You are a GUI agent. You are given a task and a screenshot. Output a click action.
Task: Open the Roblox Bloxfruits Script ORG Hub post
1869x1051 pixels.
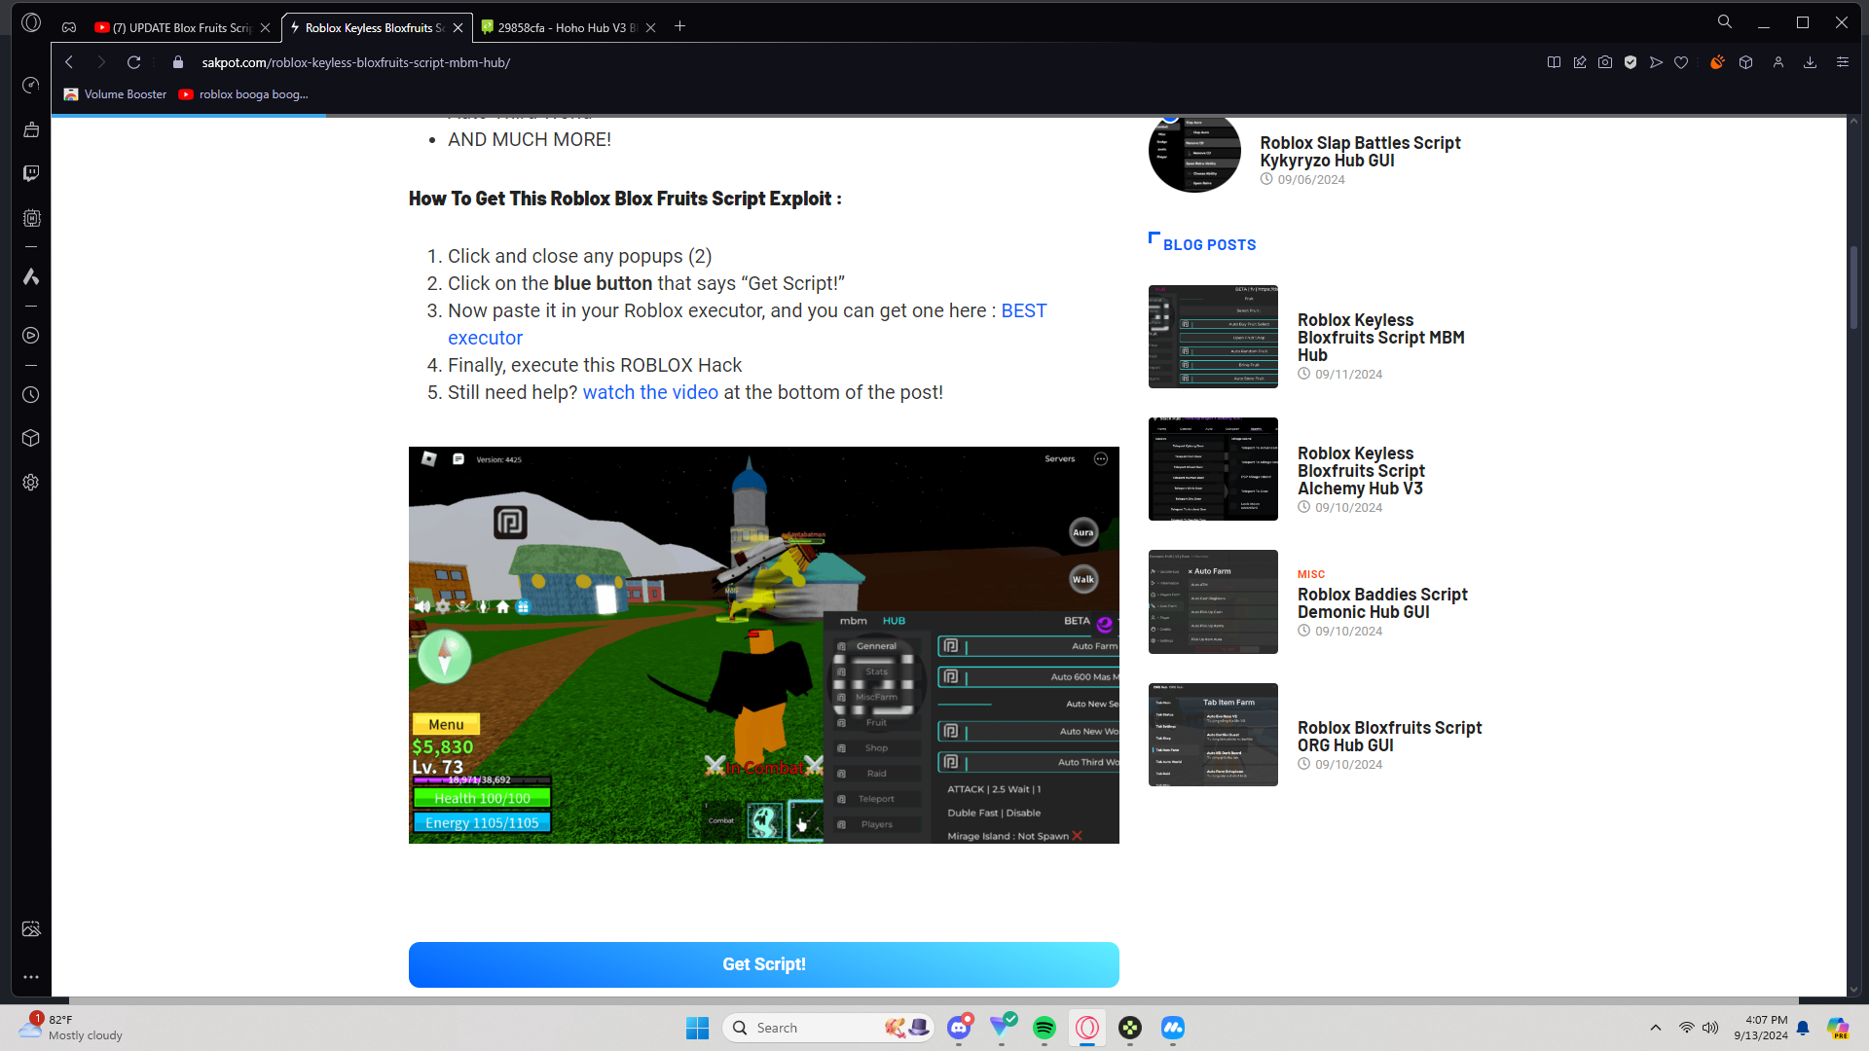click(1389, 737)
